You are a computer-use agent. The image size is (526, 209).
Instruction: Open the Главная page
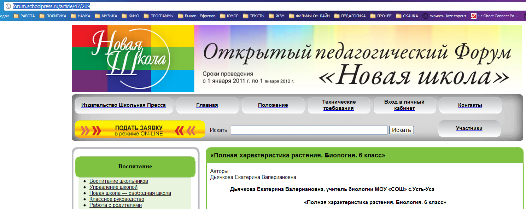click(x=207, y=105)
